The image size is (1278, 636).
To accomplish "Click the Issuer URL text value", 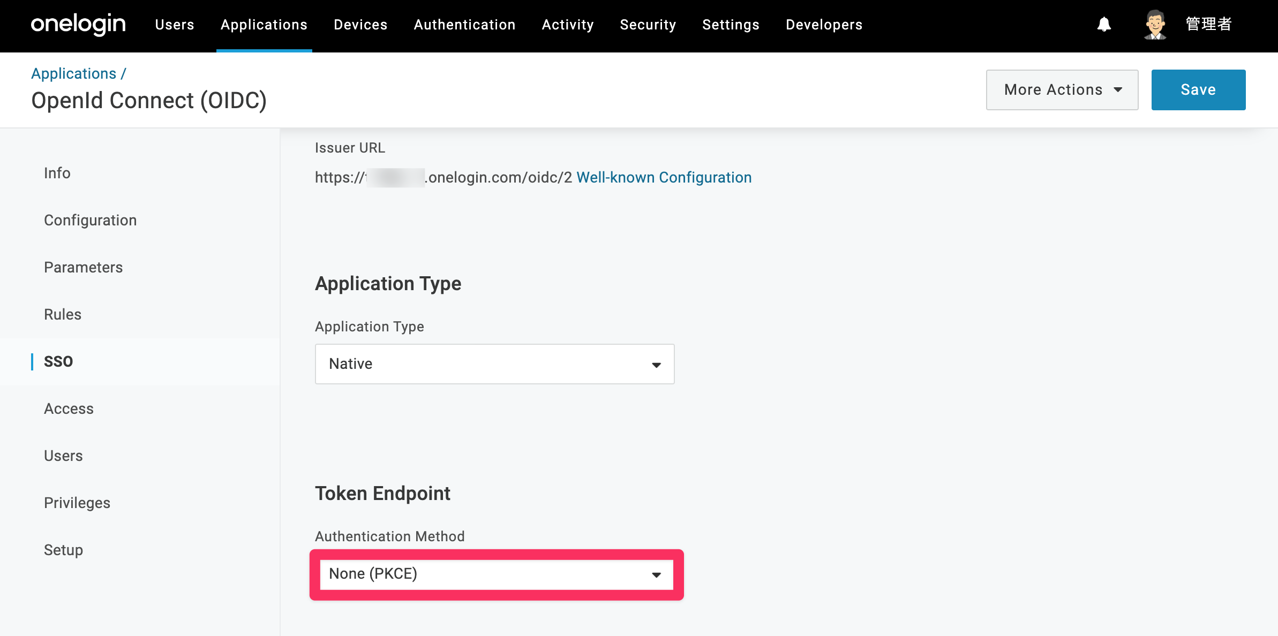I will [443, 177].
